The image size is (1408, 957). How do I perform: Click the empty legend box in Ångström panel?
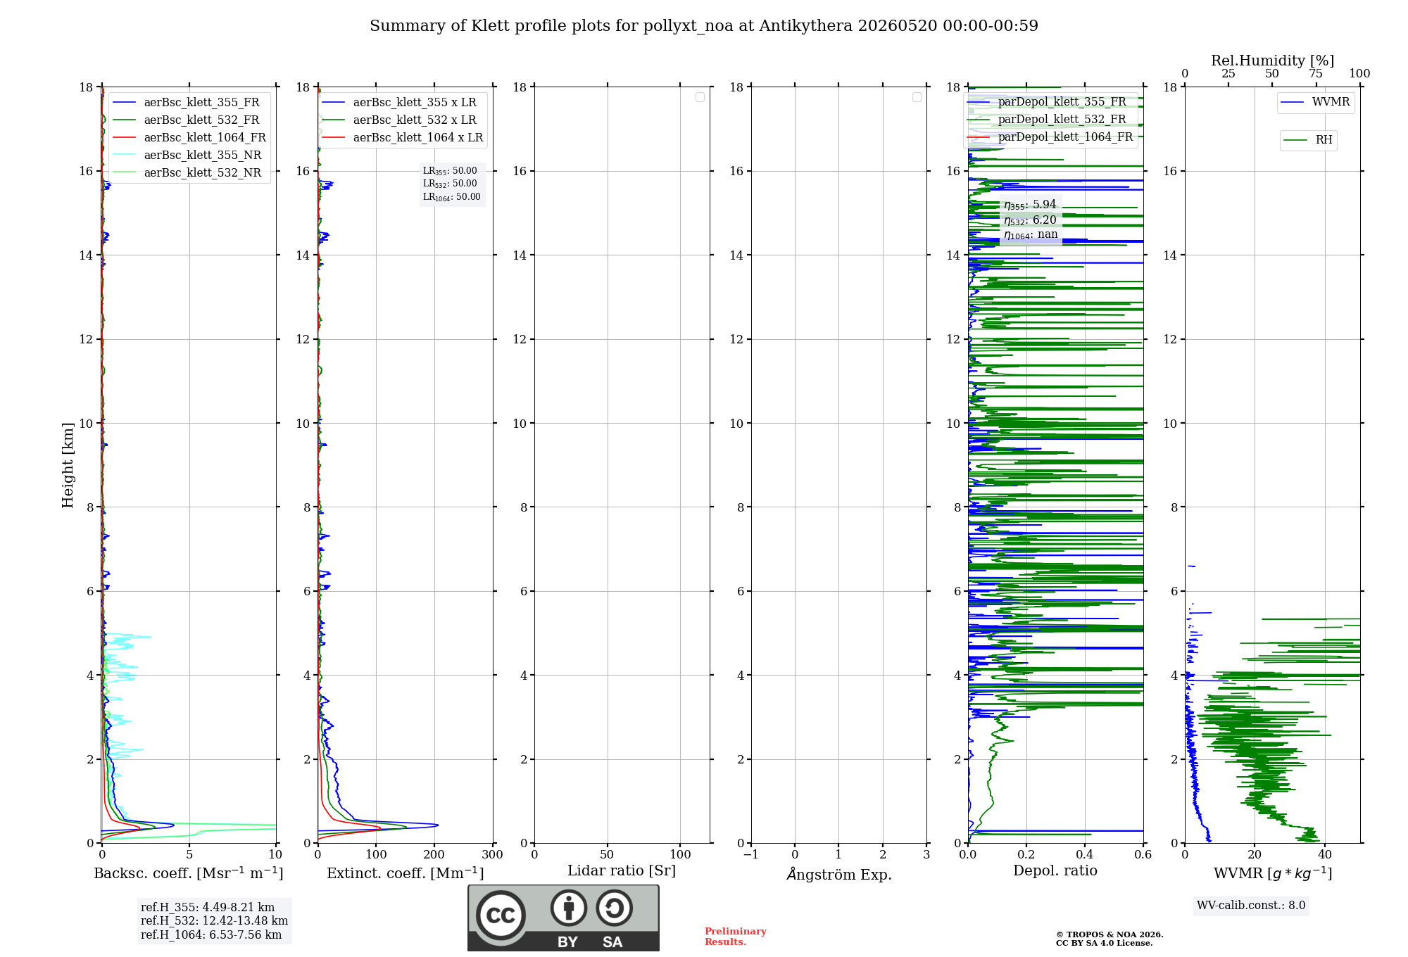[917, 97]
